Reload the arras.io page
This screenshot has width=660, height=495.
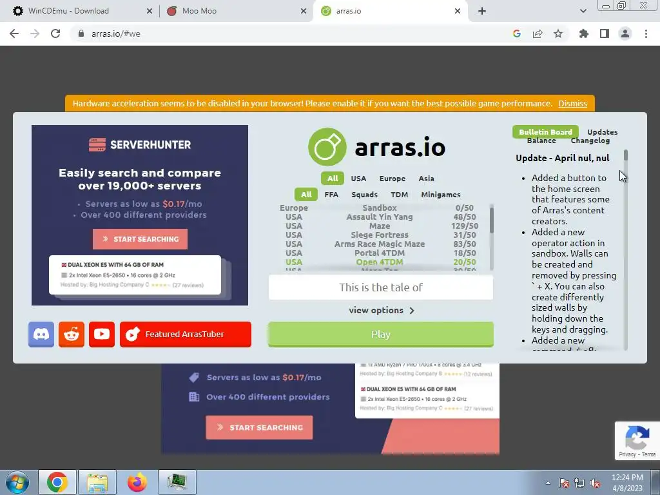[x=55, y=34]
